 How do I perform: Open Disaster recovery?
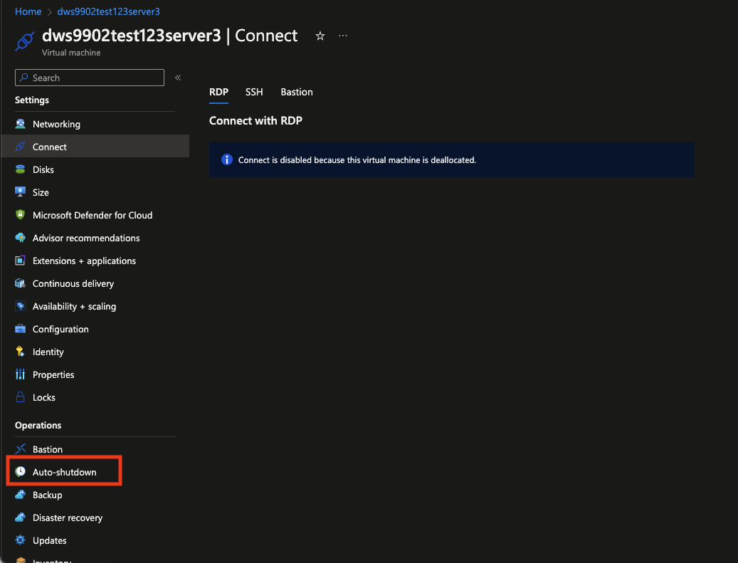click(95, 517)
